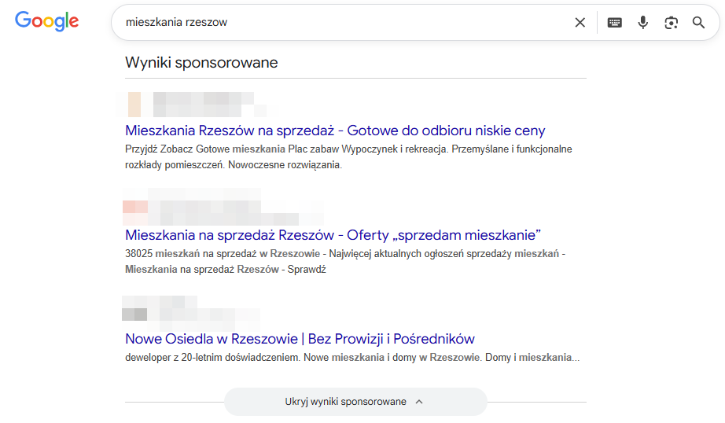Click the description 'deweloper z 20-letnim doświadczeniem'

[352, 358]
